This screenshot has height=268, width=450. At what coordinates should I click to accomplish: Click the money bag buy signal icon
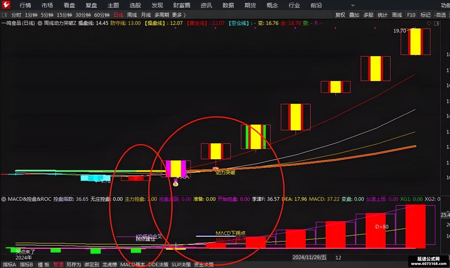click(175, 183)
